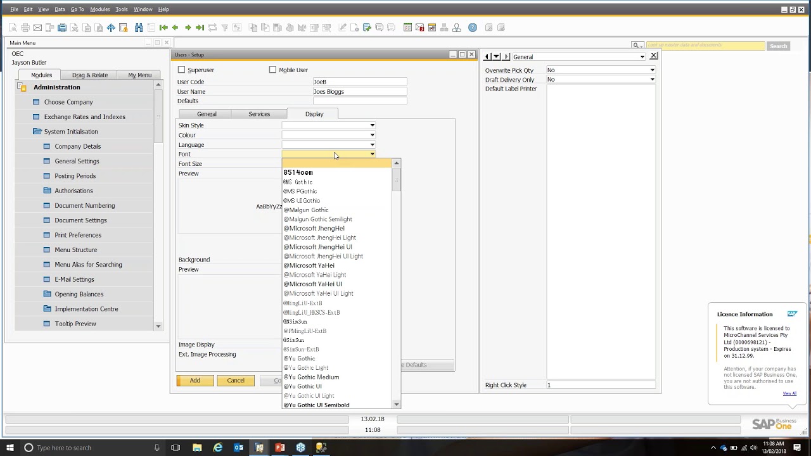Go to next record green arrow
The image size is (811, 456).
point(188,27)
